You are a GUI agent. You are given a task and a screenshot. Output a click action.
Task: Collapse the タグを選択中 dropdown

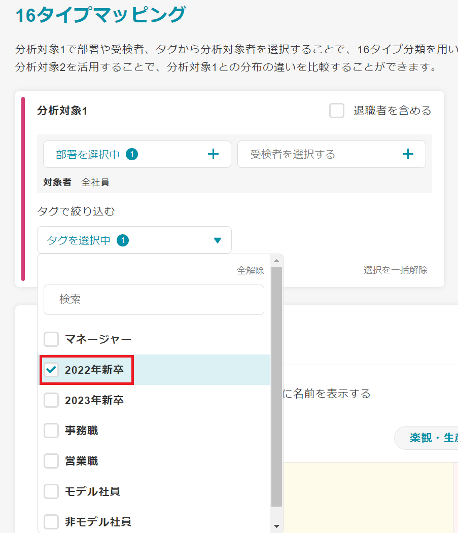tap(134, 240)
